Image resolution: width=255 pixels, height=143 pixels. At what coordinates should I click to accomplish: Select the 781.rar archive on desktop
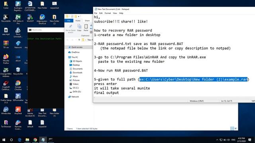[6, 44]
